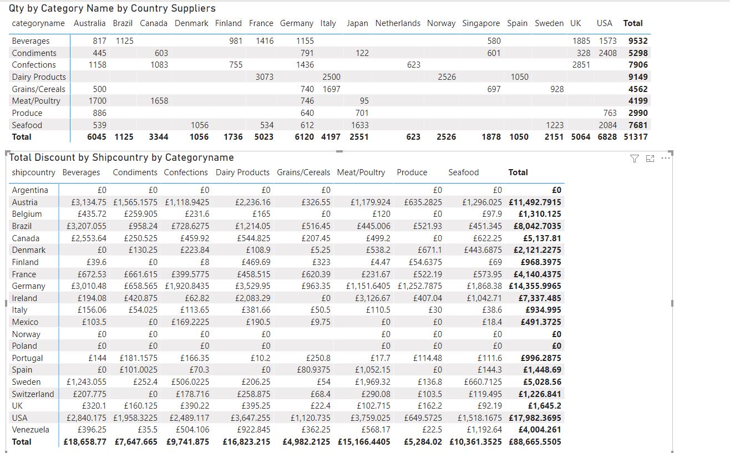Select the Beverages row header in Qty table
Screen dimensions: 730x453
tap(31, 41)
